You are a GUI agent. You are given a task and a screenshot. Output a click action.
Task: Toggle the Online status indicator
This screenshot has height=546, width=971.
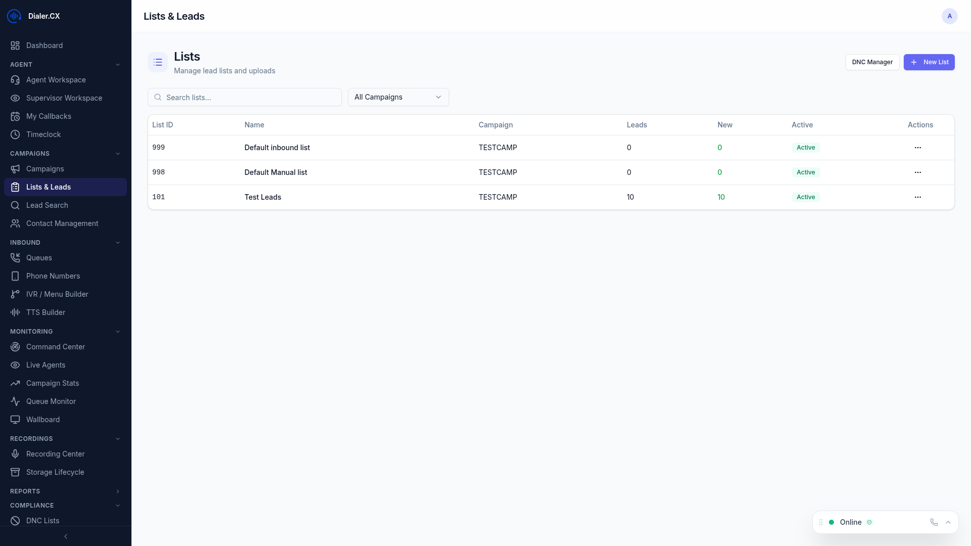point(831,522)
